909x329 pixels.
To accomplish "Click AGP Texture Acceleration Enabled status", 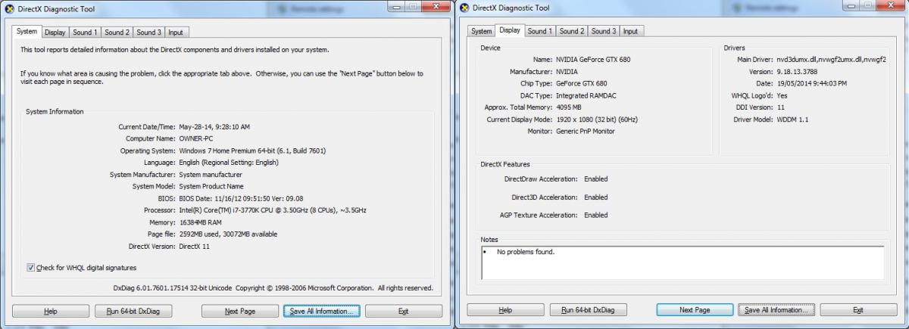I will (x=595, y=215).
